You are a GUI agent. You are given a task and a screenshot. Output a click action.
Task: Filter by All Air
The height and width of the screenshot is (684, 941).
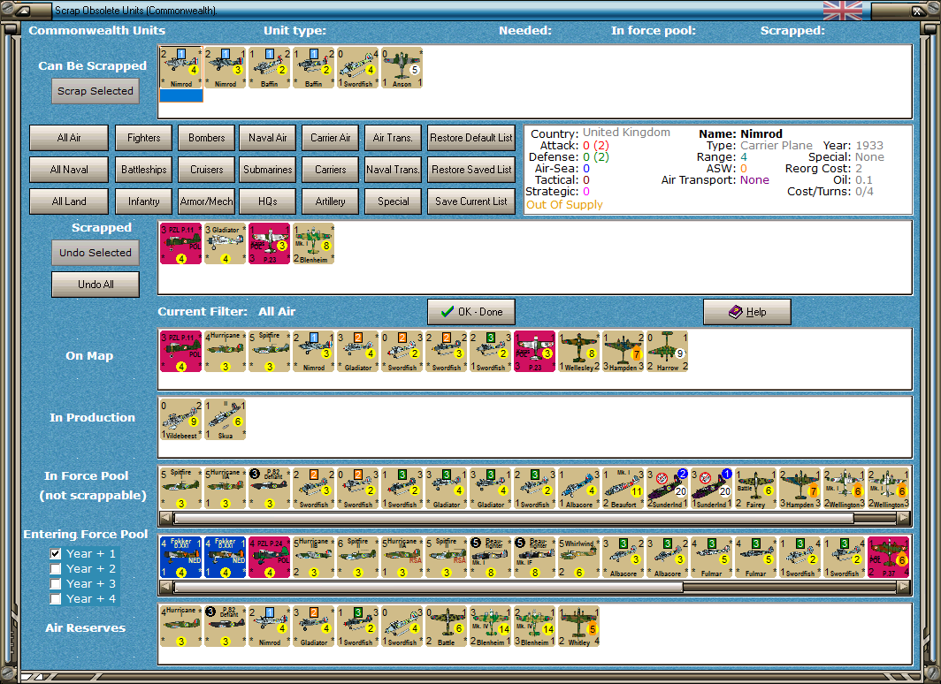point(69,138)
